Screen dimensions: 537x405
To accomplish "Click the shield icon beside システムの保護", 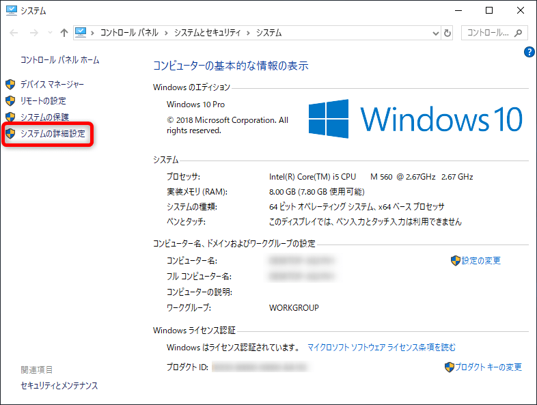I will pyautogui.click(x=10, y=117).
